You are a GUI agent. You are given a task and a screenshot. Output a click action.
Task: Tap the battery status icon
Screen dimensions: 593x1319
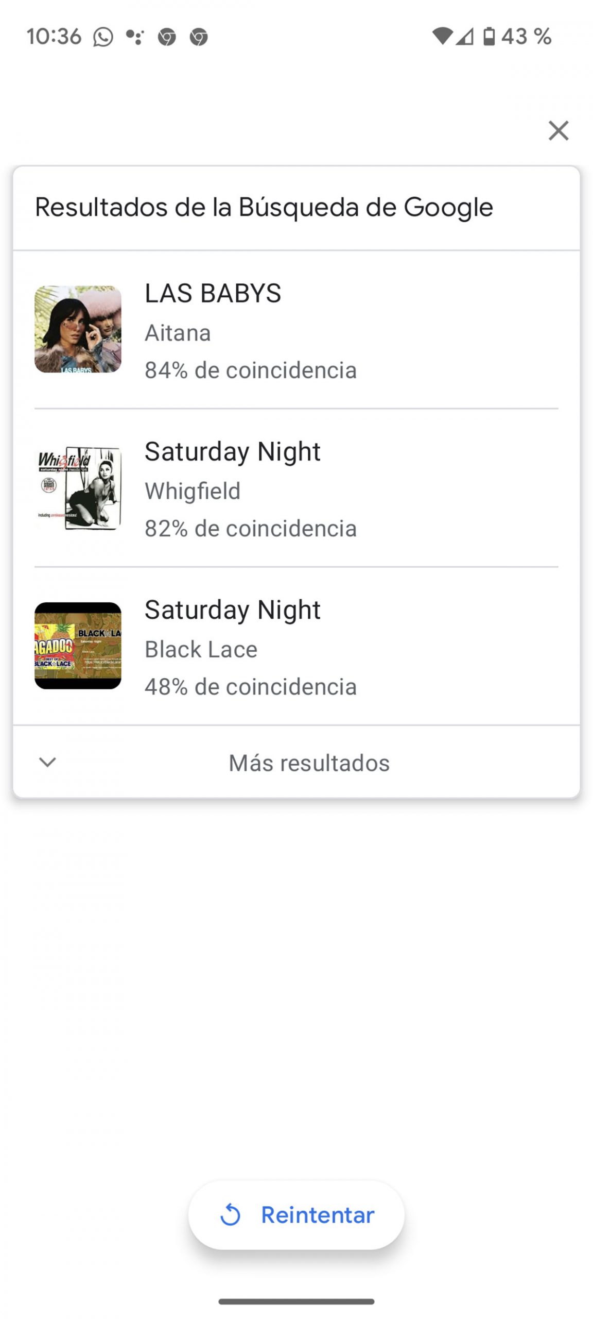(489, 37)
